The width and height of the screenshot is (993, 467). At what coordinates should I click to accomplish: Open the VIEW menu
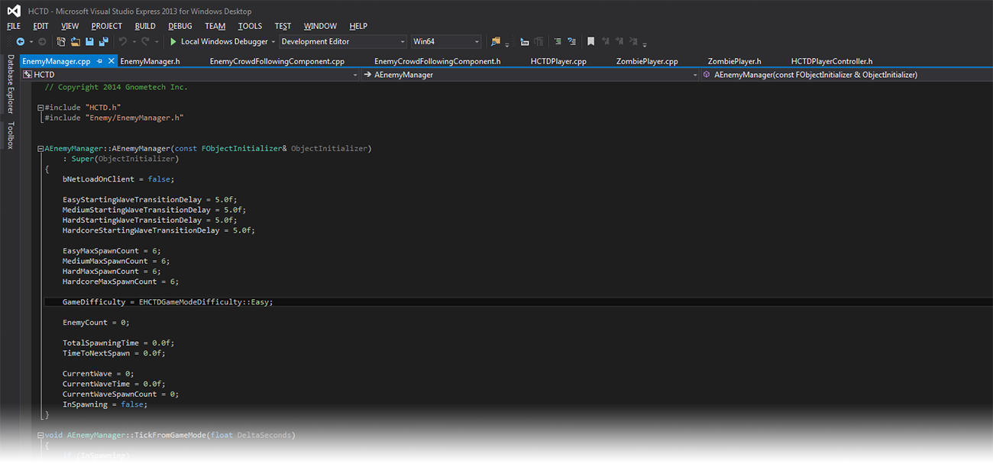tap(70, 26)
